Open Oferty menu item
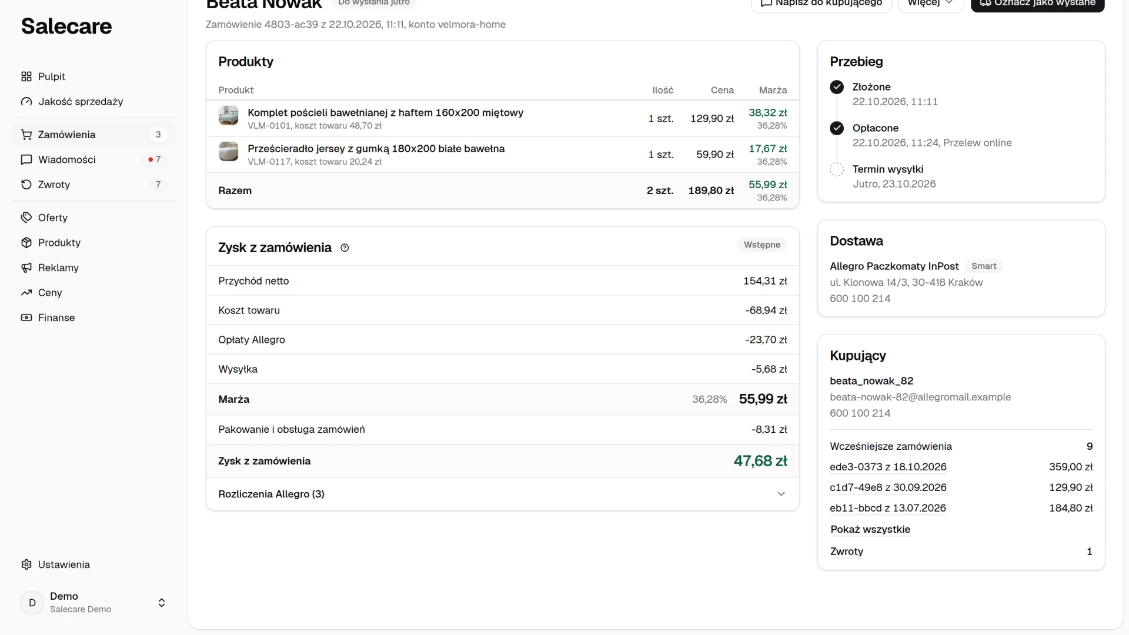 [x=94, y=218]
